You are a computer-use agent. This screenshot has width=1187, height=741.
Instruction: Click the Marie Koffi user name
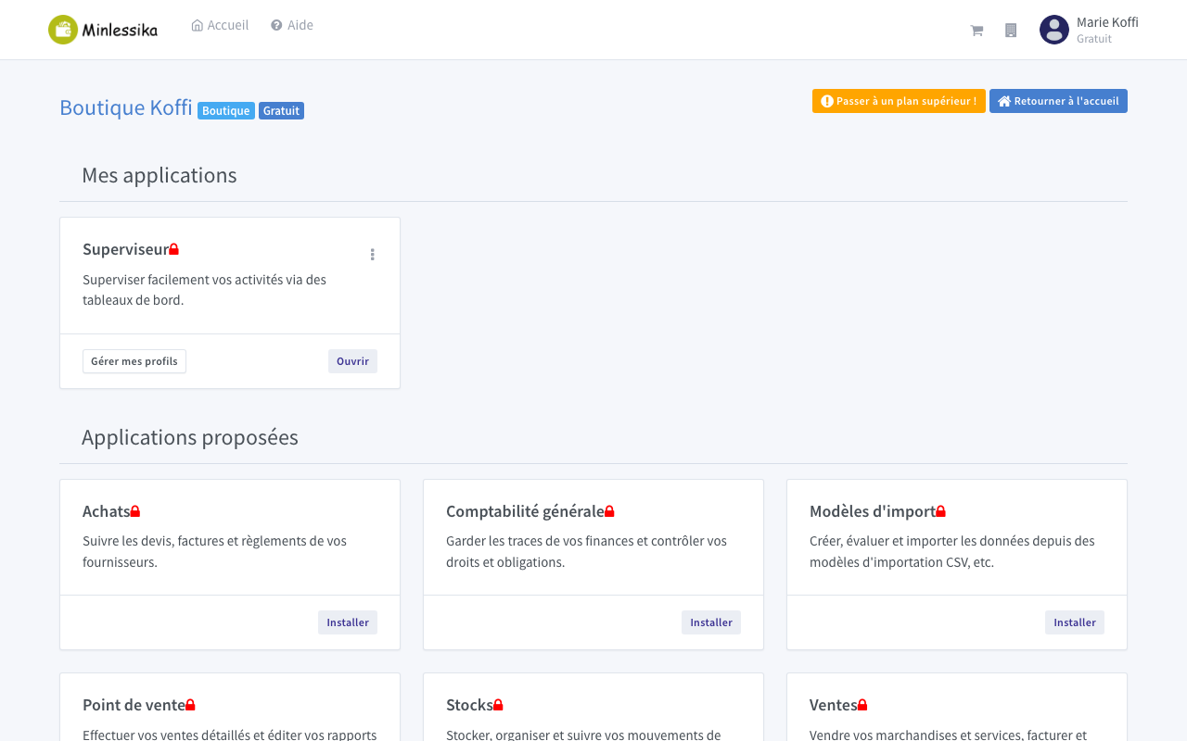point(1107,22)
